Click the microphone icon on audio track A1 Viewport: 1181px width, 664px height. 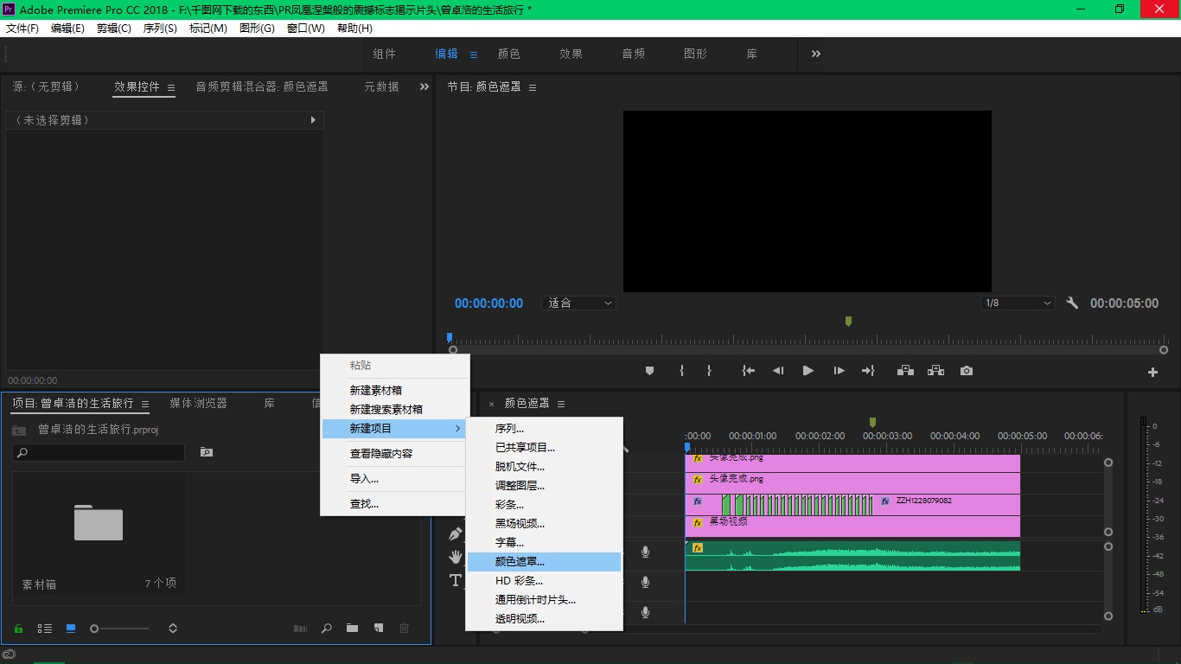click(644, 552)
